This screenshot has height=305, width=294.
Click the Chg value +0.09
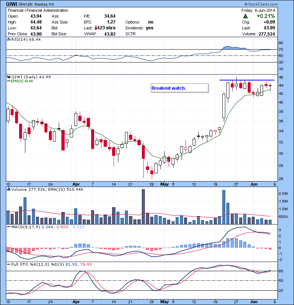click(269, 22)
